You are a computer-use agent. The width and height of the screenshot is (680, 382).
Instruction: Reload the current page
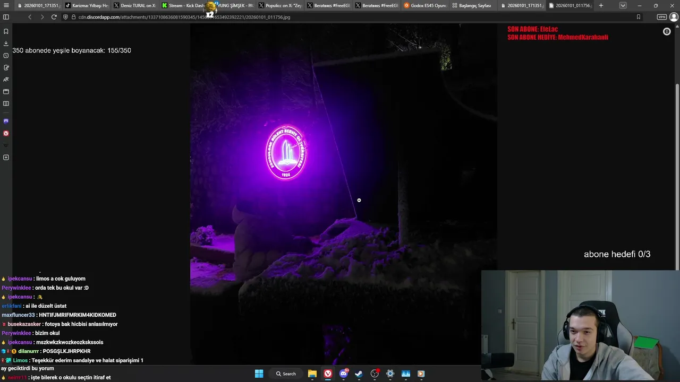click(54, 17)
